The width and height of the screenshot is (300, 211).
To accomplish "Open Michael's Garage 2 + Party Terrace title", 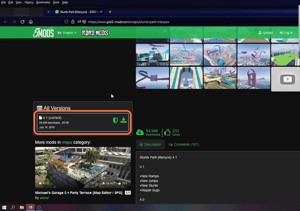I will coord(79,193).
